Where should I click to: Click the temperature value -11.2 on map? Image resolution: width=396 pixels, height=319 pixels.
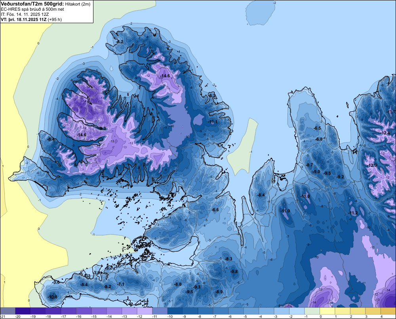[x=353, y=213]
